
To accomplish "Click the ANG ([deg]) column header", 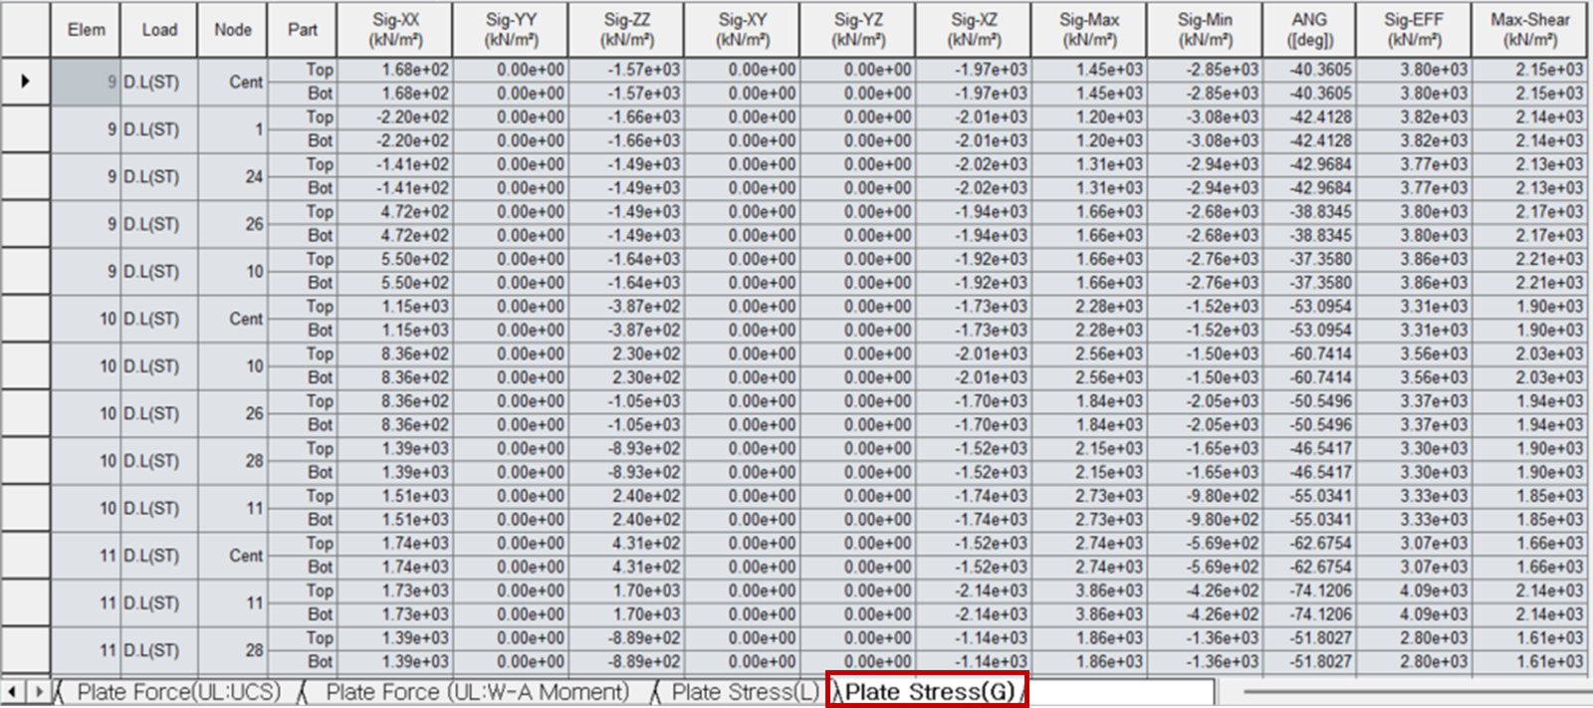I will pos(1308,30).
